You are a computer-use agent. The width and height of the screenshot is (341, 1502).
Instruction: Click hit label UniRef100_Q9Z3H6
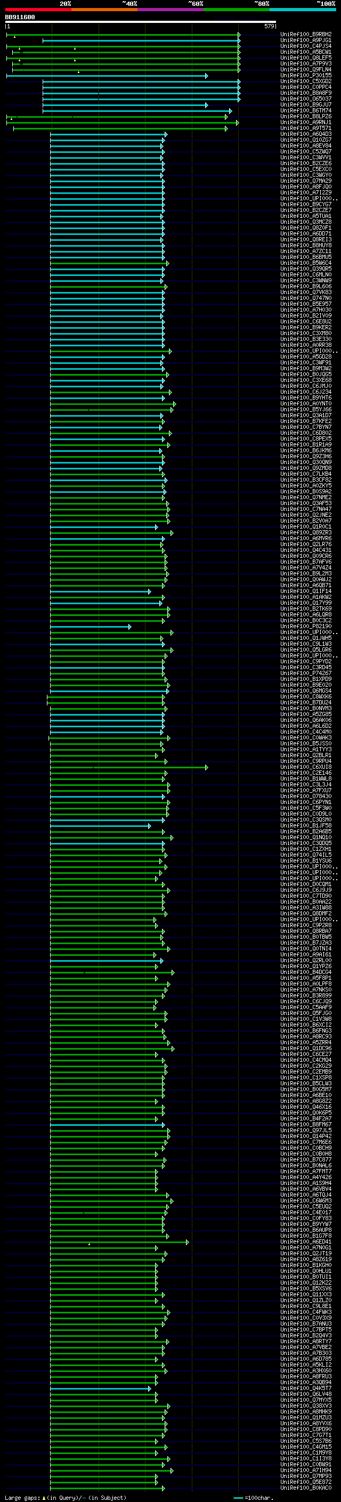(x=306, y=457)
